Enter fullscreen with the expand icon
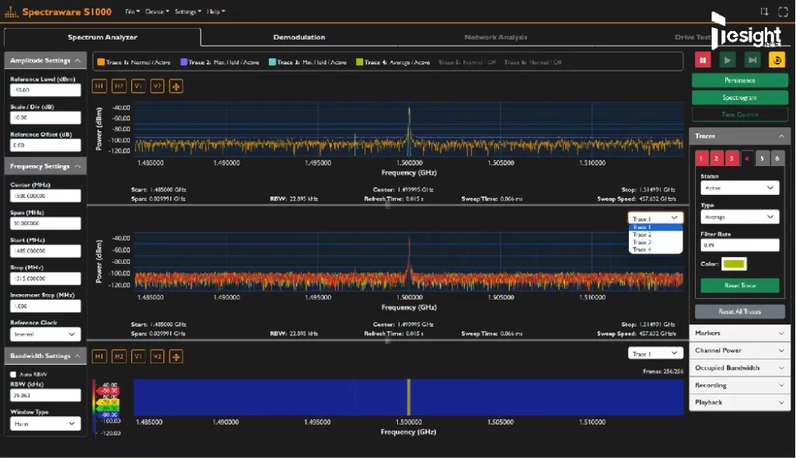The width and height of the screenshot is (796, 458). point(784,12)
